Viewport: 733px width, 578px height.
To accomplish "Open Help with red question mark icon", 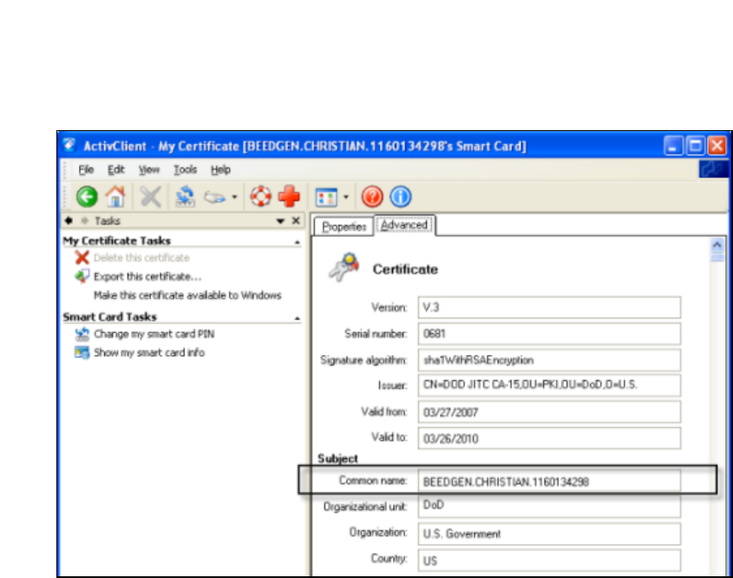I will click(372, 197).
